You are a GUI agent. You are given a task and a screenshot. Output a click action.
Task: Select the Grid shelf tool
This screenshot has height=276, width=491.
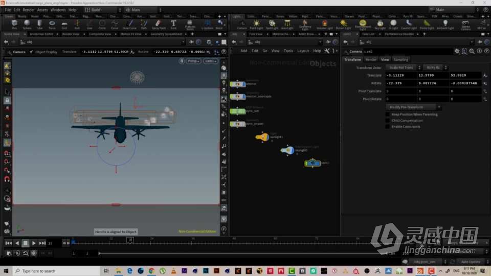(x=64, y=24)
